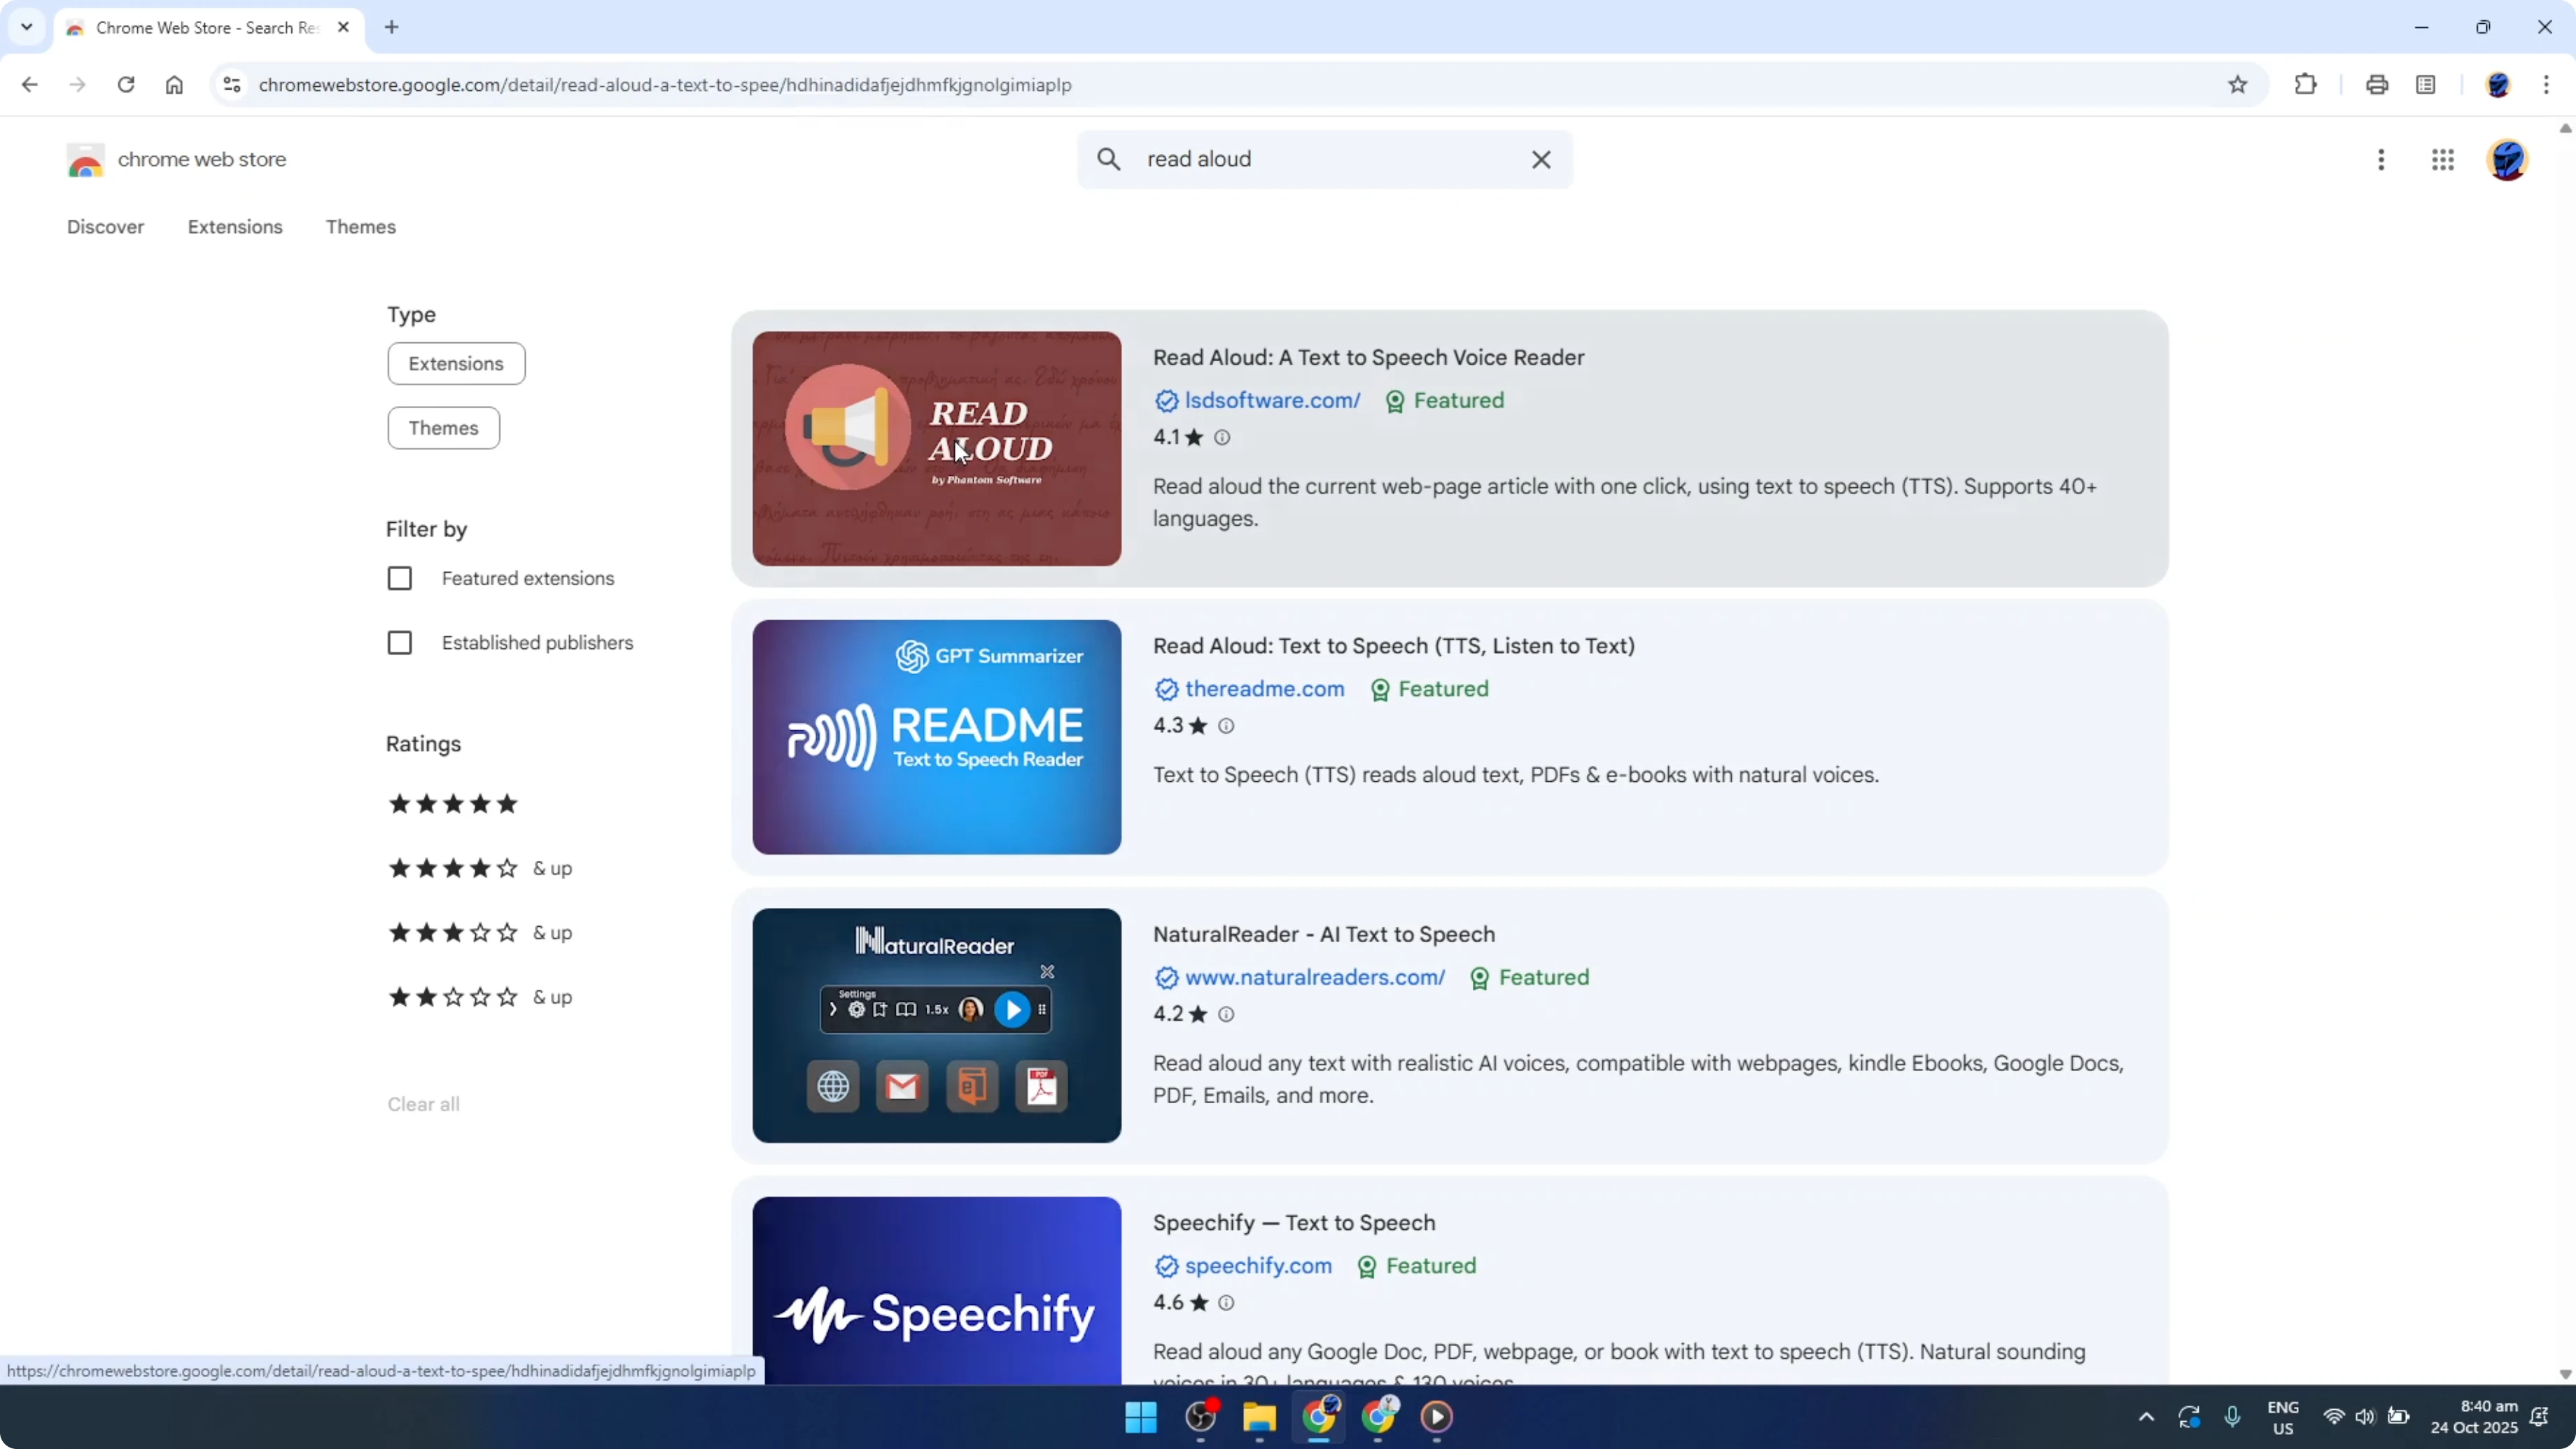This screenshot has height=1449, width=2576.
Task: Open the Extensions navigation tab
Action: point(235,227)
